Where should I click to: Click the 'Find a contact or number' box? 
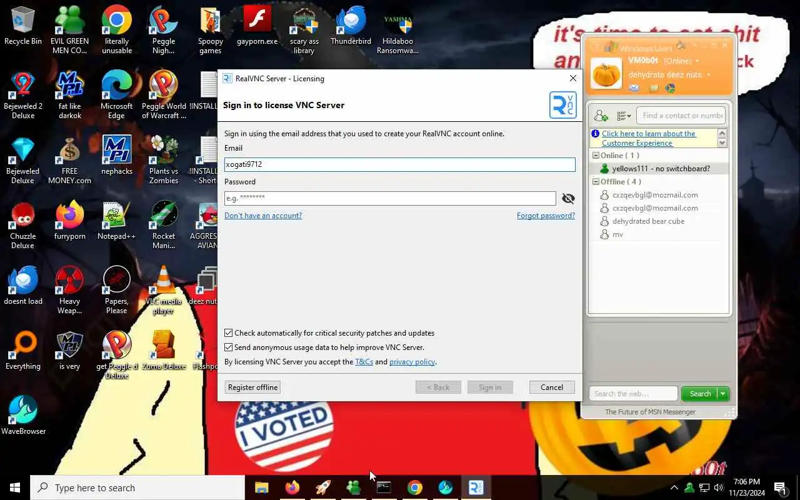(682, 116)
